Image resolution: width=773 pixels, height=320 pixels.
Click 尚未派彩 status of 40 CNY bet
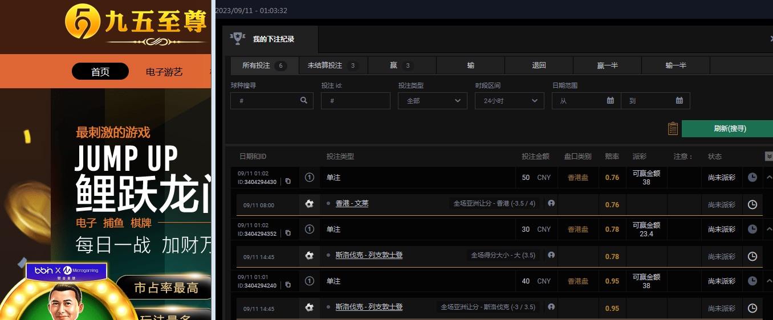722,281
